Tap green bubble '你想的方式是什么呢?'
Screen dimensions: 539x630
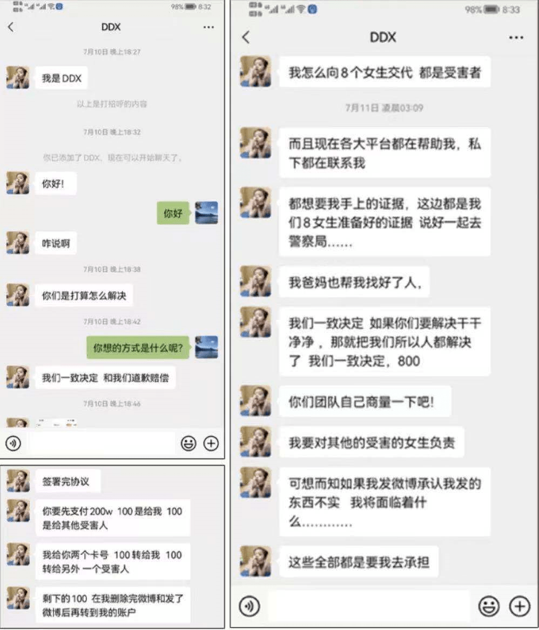[x=138, y=347]
